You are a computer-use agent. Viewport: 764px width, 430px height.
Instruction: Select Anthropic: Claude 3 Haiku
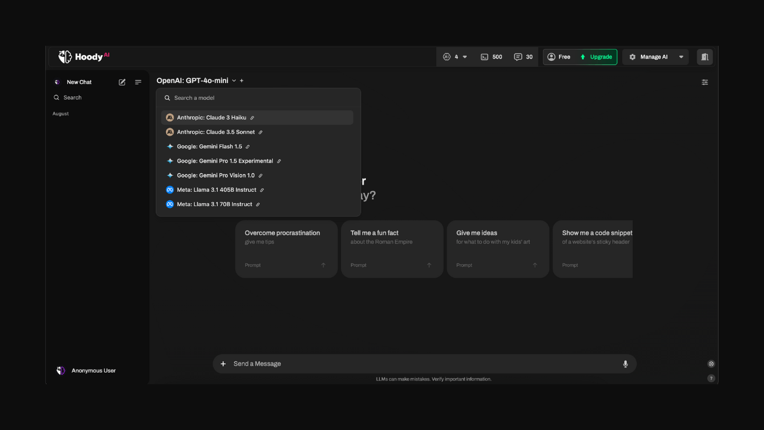pyautogui.click(x=257, y=118)
